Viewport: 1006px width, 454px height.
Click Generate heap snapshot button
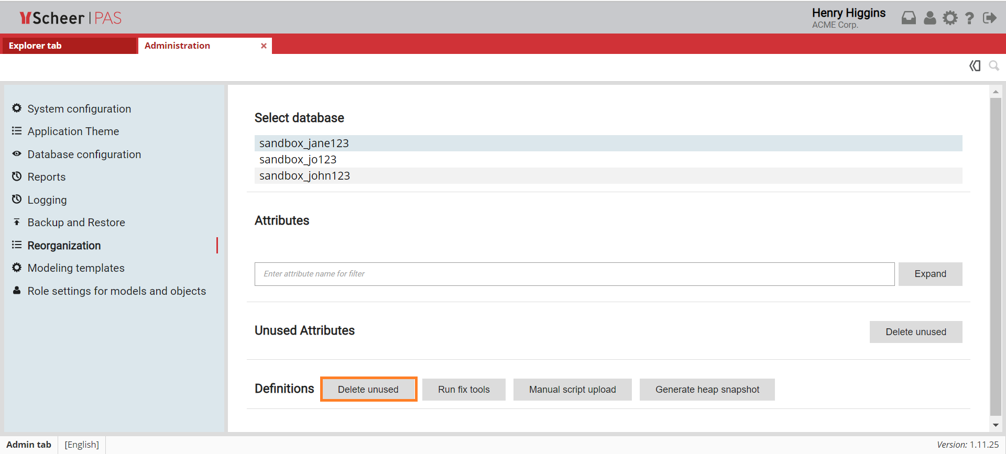(x=707, y=390)
